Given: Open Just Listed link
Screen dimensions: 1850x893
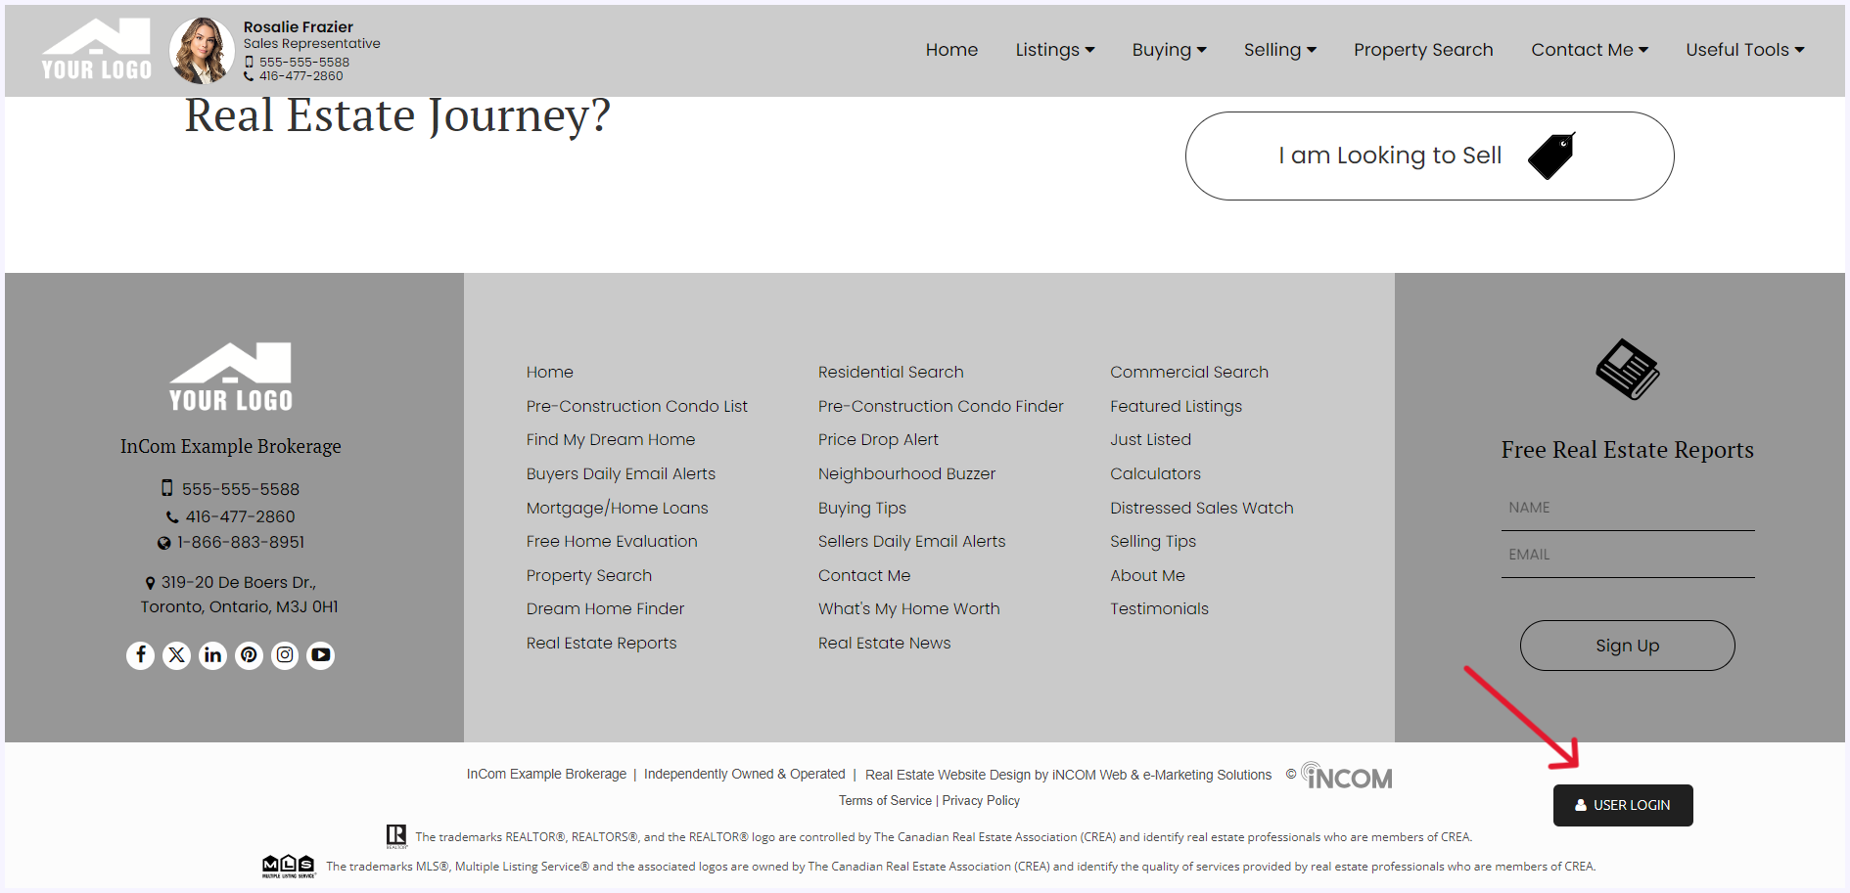Looking at the screenshot, I should [x=1150, y=439].
